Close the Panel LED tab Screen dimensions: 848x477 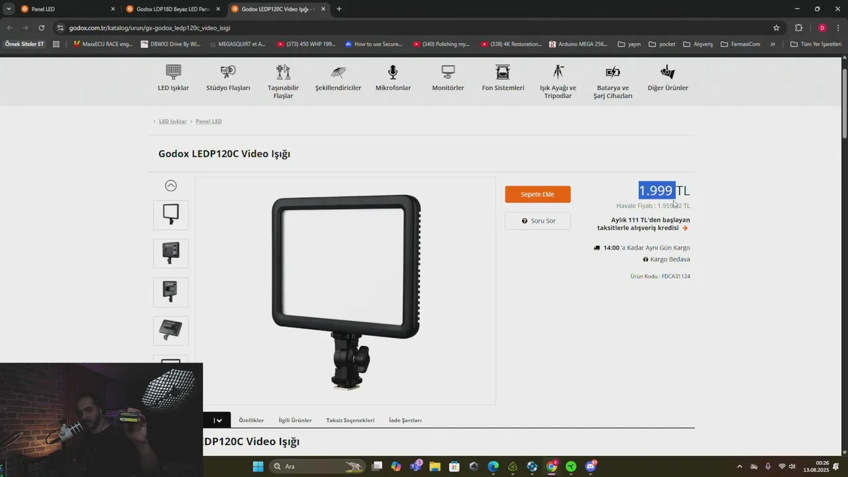point(113,9)
